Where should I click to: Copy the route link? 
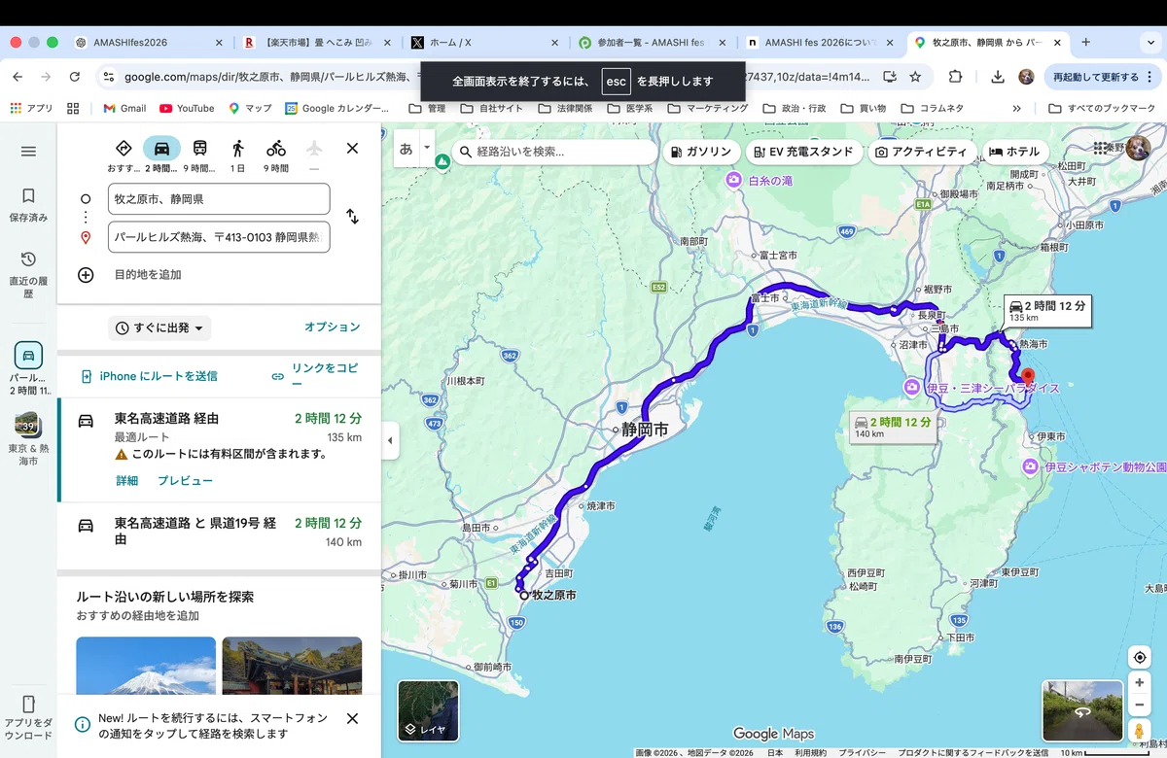coord(315,375)
